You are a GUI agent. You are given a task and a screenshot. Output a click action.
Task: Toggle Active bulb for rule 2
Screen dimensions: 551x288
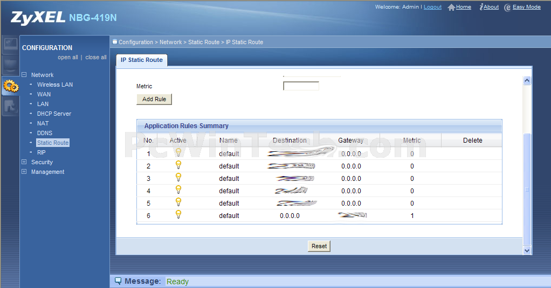[x=178, y=165]
